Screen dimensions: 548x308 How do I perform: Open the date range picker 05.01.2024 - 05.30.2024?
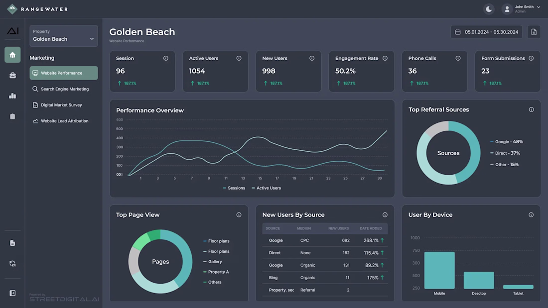click(487, 32)
